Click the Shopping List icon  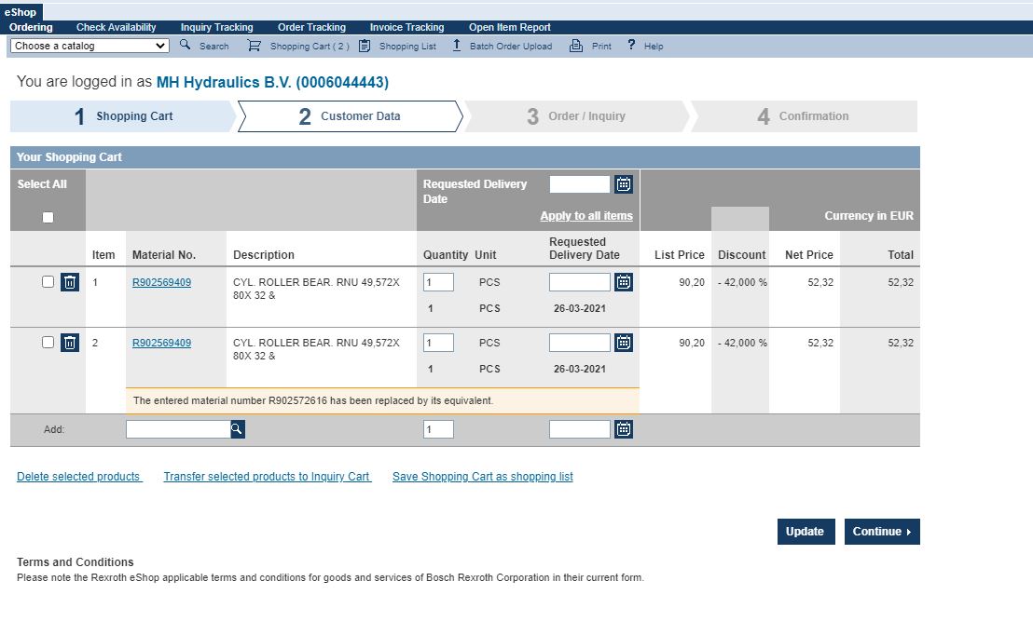pos(365,46)
